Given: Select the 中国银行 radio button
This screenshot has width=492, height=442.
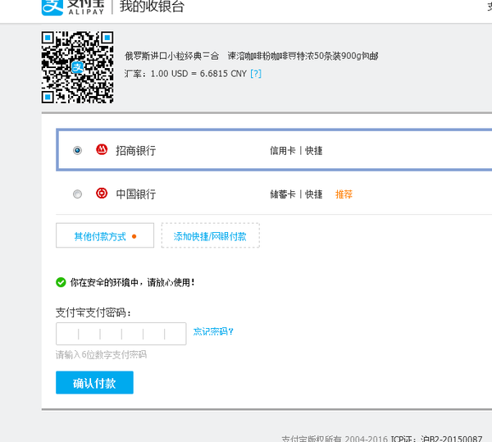Looking at the screenshot, I should click(x=78, y=194).
